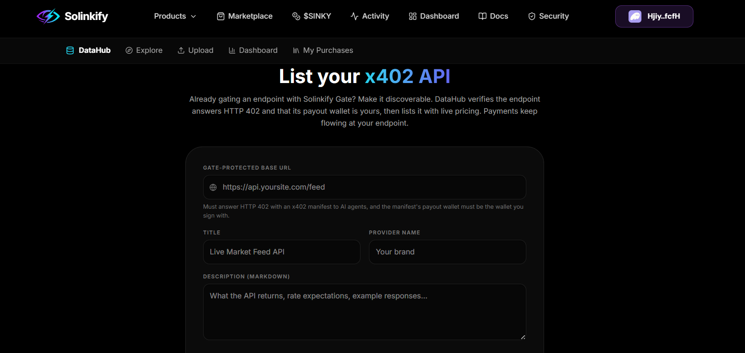The width and height of the screenshot is (745, 353).
Task: Switch to the Upload tab
Action: pyautogui.click(x=196, y=51)
